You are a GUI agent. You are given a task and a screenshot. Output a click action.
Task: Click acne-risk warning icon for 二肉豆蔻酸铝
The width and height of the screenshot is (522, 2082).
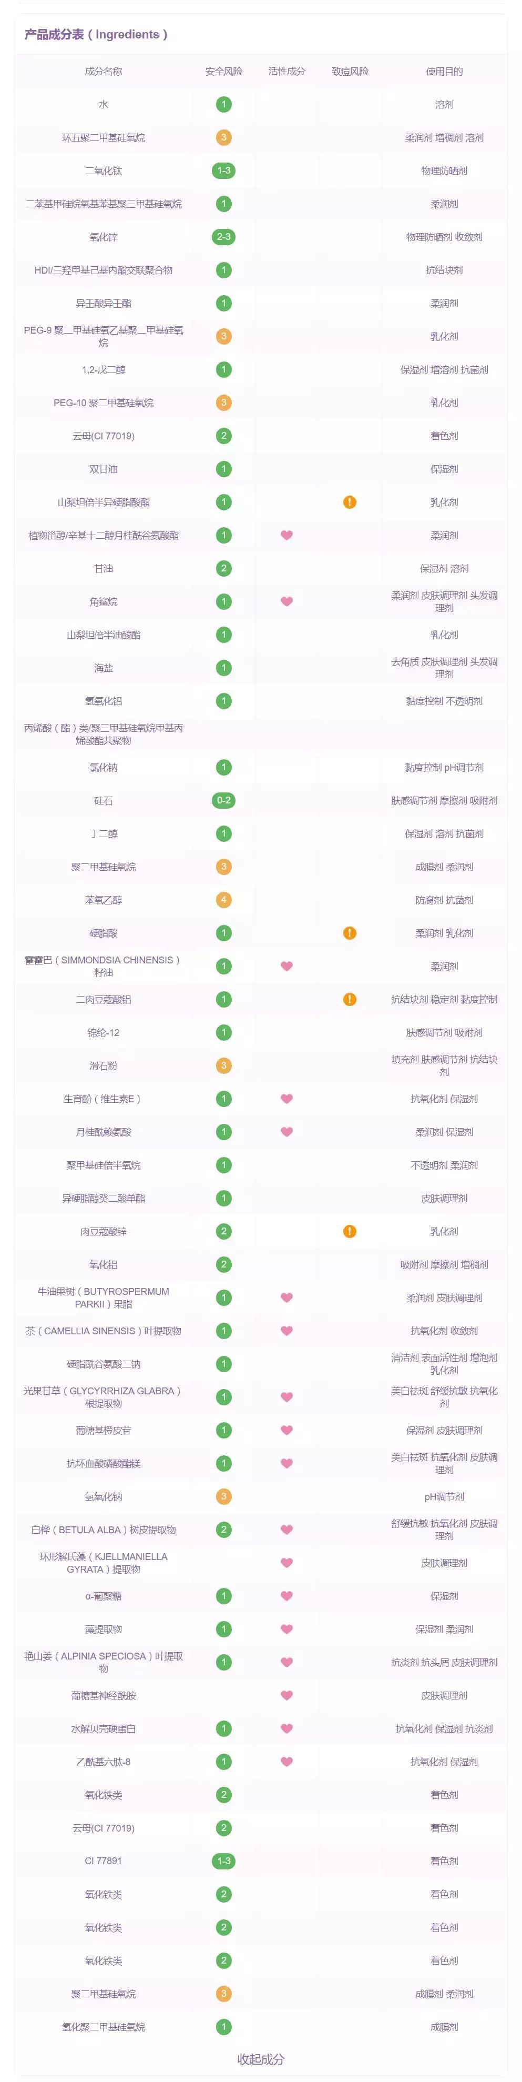349,999
